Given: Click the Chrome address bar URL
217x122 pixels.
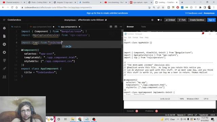Looking at the screenshot, I should pyautogui.click(x=58, y=7).
